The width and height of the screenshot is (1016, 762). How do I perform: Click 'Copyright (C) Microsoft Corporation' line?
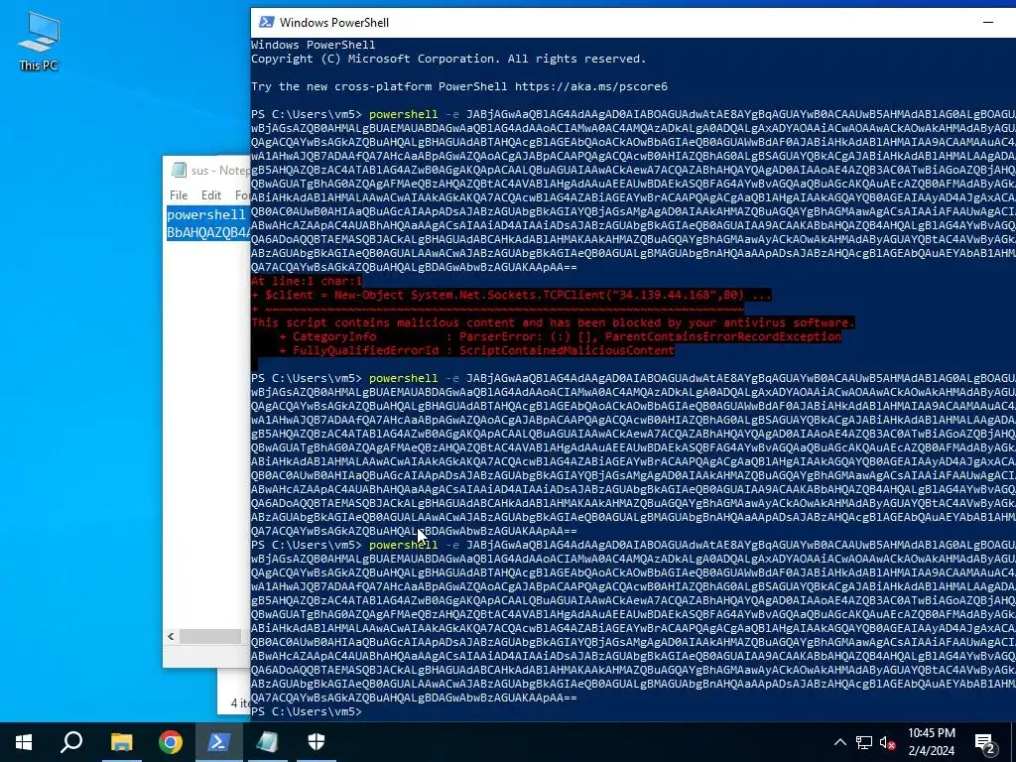pyautogui.click(x=448, y=59)
